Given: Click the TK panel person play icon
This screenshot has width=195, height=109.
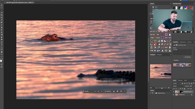Looking at the screenshot, I should point(158,51).
